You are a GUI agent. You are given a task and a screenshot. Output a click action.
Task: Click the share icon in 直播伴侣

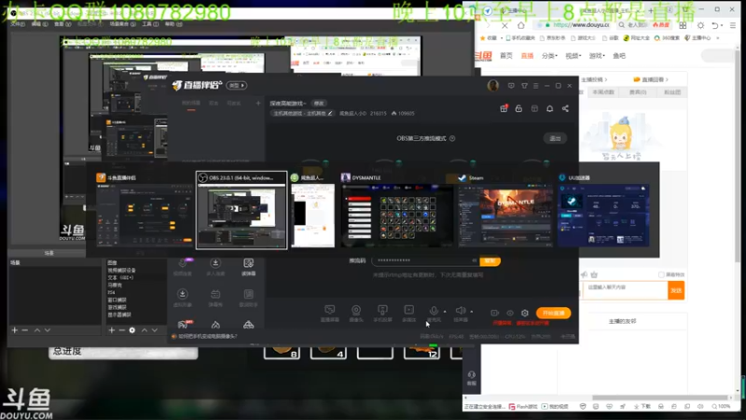click(x=565, y=108)
